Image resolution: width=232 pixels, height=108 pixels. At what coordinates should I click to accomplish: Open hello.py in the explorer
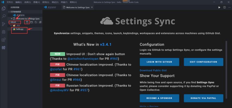(25, 29)
